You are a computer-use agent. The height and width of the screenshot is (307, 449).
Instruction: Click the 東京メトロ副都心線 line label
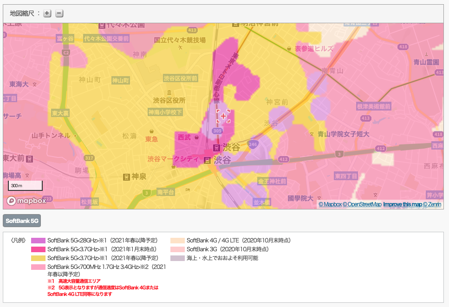226,78
